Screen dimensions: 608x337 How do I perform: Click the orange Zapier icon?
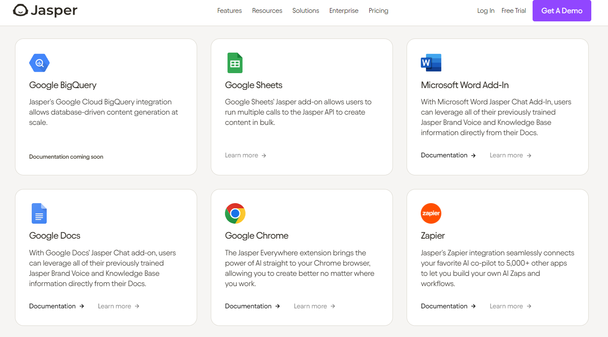point(431,213)
